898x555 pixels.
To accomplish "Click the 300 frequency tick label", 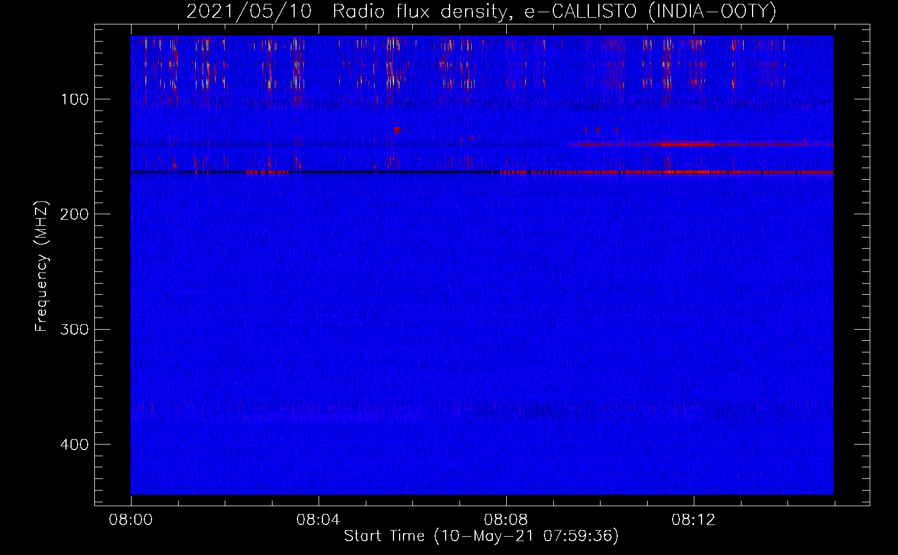I will tap(74, 330).
